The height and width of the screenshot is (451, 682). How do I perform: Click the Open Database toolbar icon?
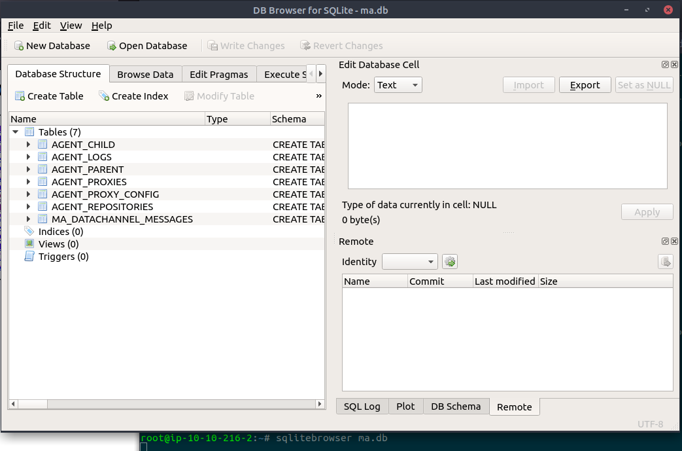112,46
